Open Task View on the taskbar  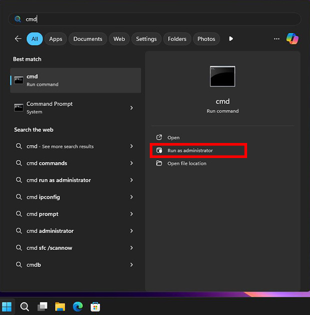(x=42, y=306)
